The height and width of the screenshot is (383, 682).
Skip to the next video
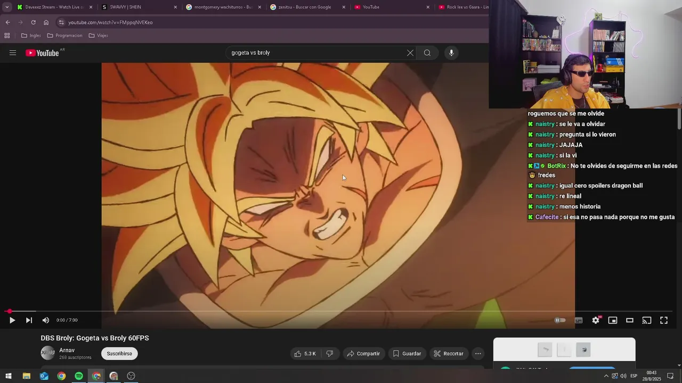(29, 320)
